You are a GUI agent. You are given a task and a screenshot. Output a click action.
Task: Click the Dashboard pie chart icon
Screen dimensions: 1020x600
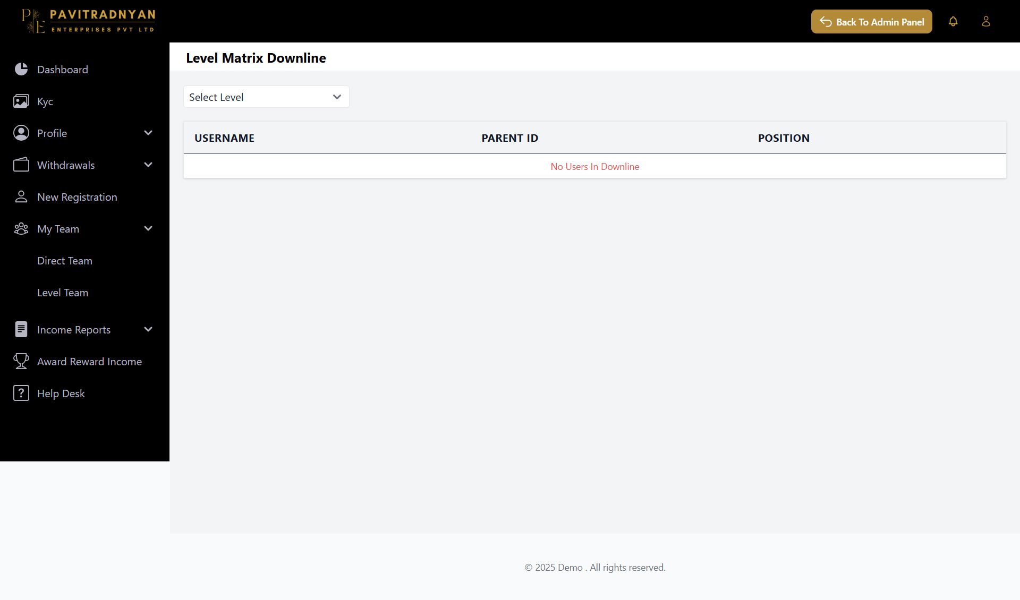pos(21,69)
